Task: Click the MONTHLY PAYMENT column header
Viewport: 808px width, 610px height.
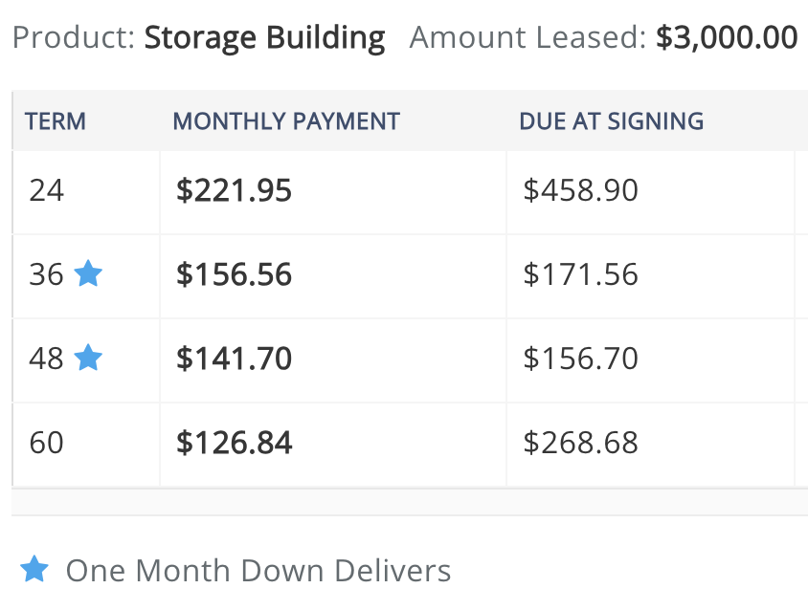Action: coord(286,121)
